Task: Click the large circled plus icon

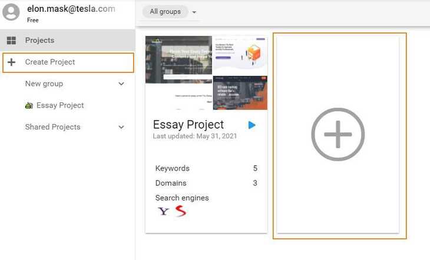Action: click(x=338, y=134)
